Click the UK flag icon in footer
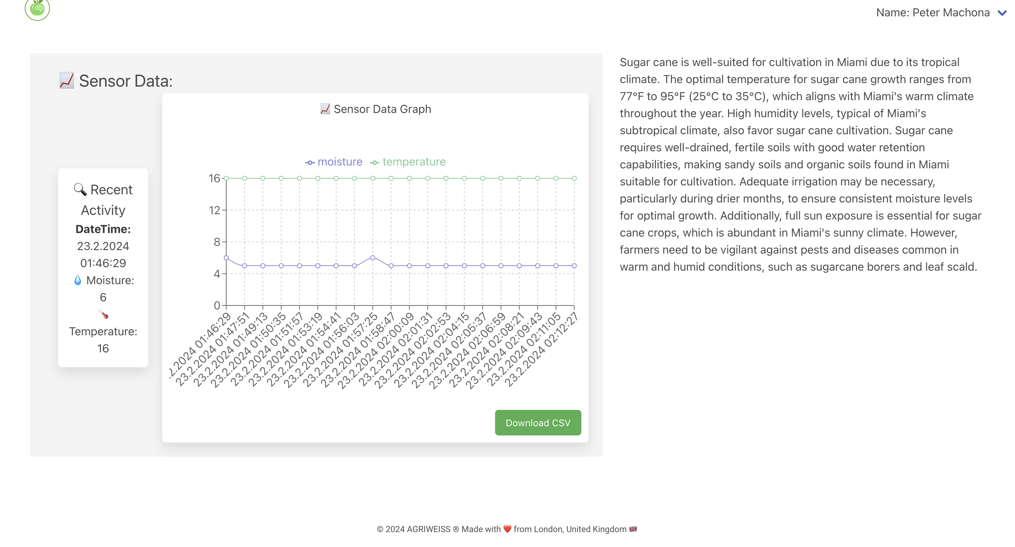Viewport: 1015px width, 547px height. 633,529
